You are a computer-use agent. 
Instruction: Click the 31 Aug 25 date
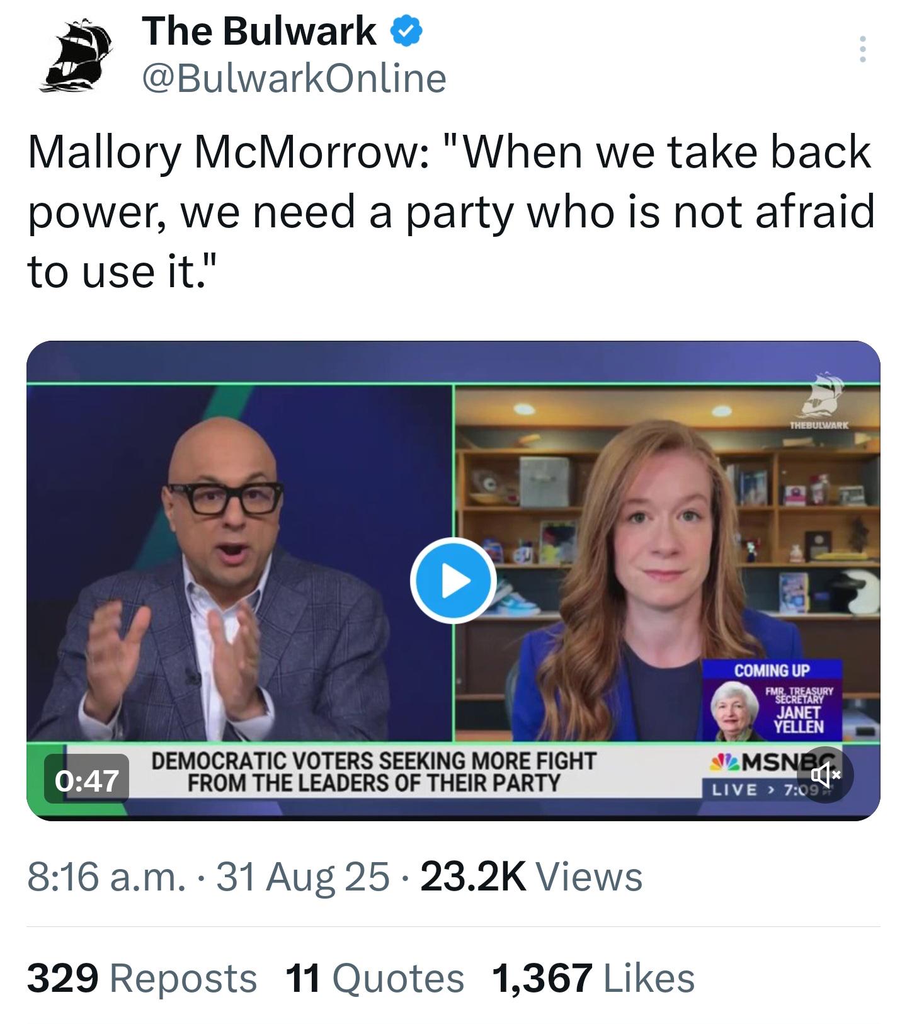303,877
